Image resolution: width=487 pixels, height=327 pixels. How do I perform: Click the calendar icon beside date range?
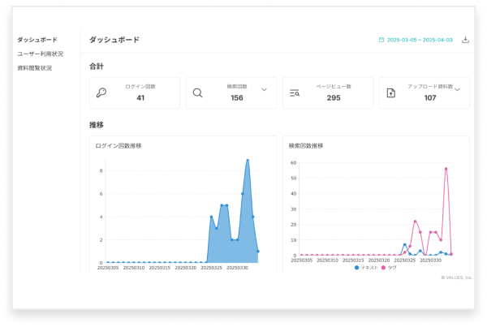[x=381, y=40]
